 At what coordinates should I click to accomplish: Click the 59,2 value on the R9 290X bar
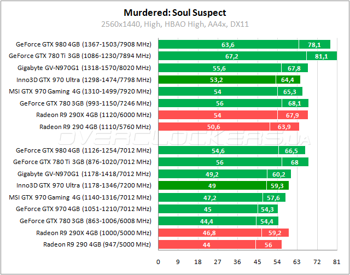tap(275, 233)
